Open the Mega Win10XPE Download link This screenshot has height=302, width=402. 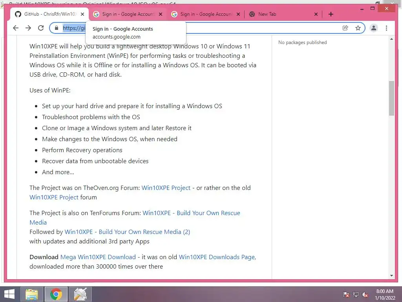tap(98, 257)
